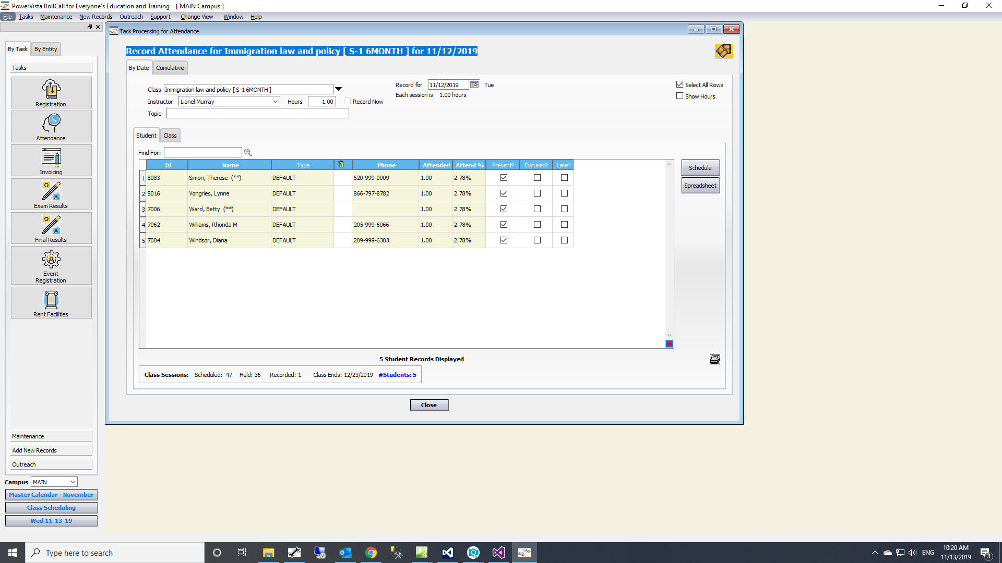Viewport: 1002px width, 563px height.
Task: Click the Topic input field
Action: pos(258,114)
